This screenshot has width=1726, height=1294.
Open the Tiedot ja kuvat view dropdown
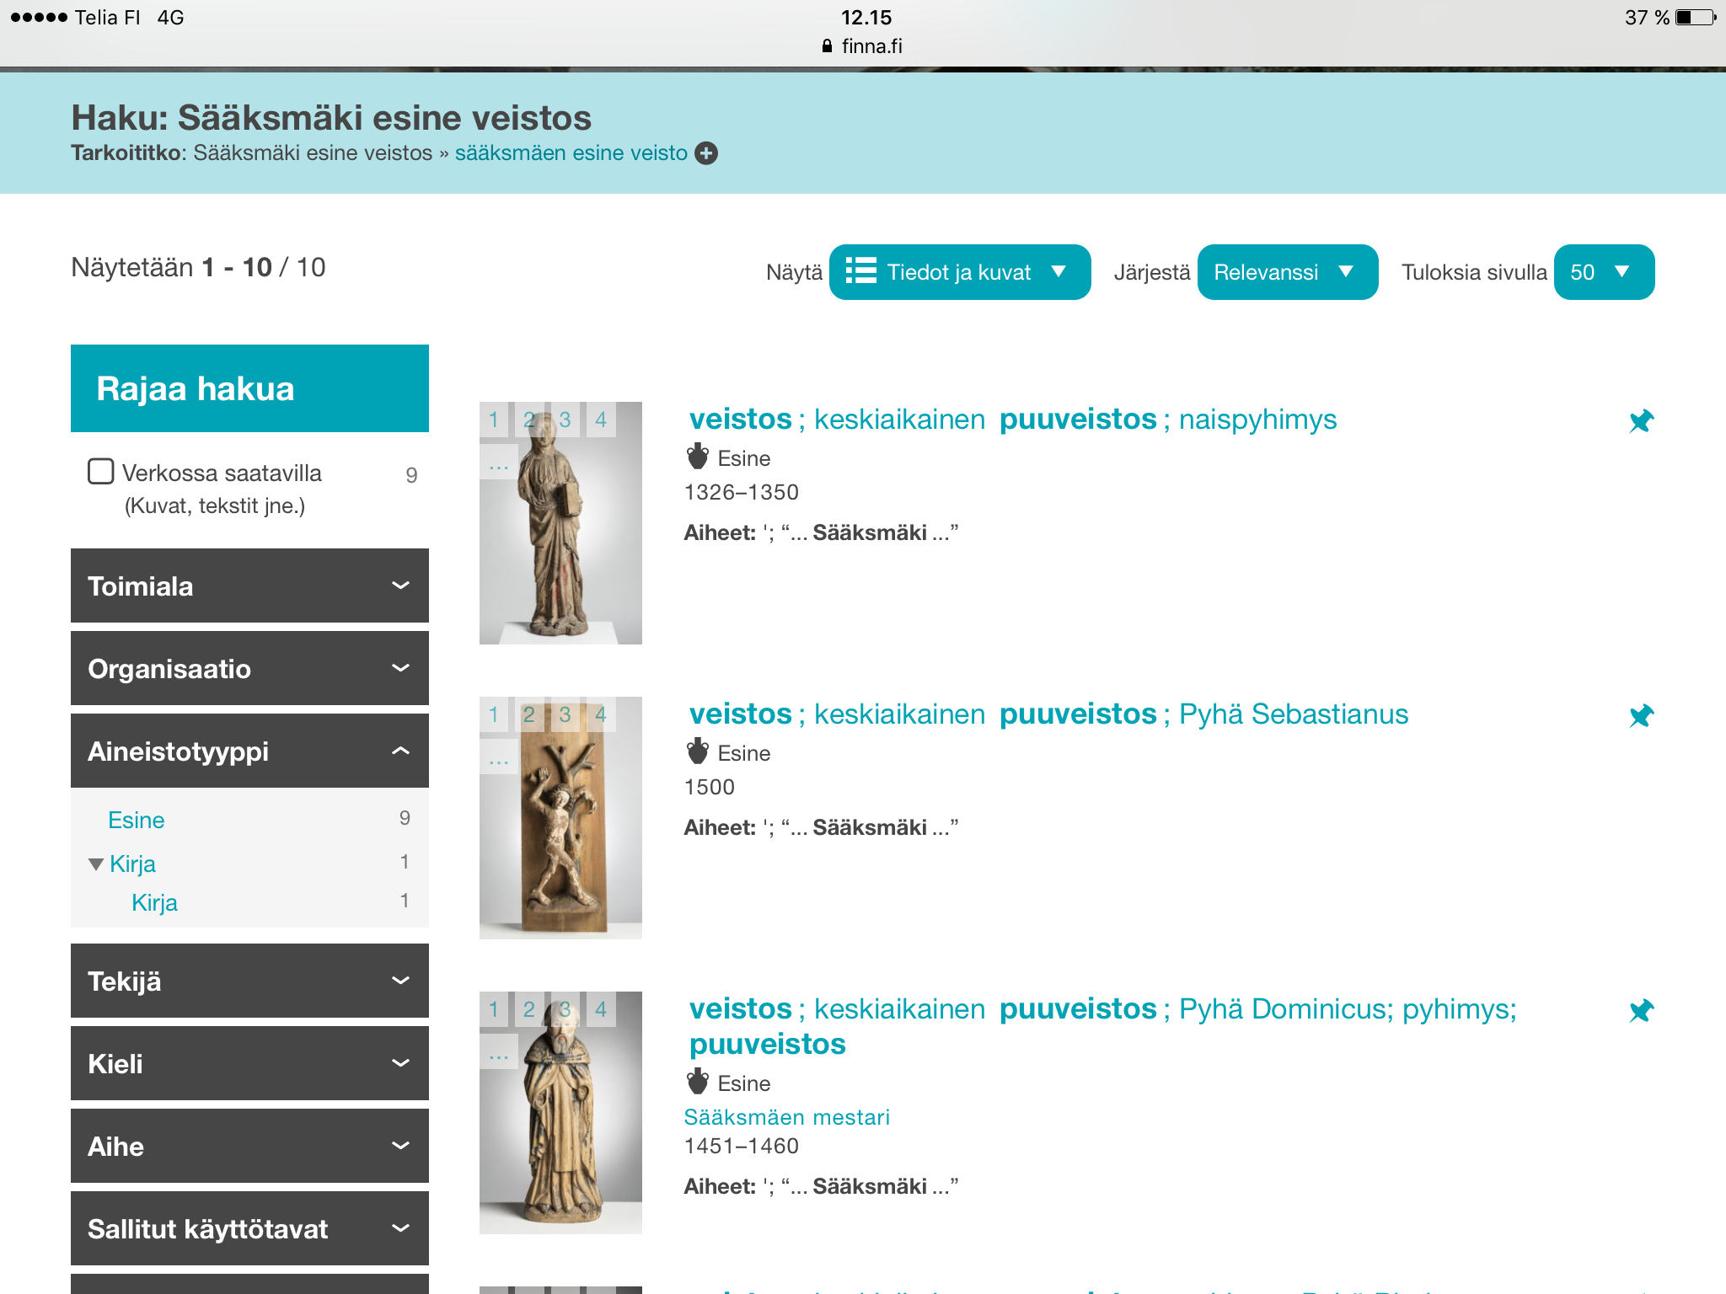pyautogui.click(x=959, y=272)
